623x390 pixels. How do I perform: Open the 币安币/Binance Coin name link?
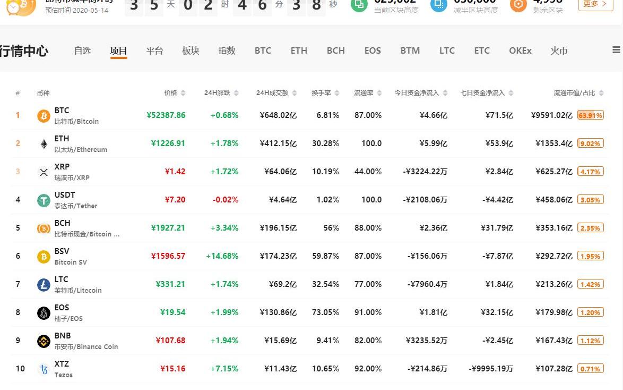coord(86,347)
